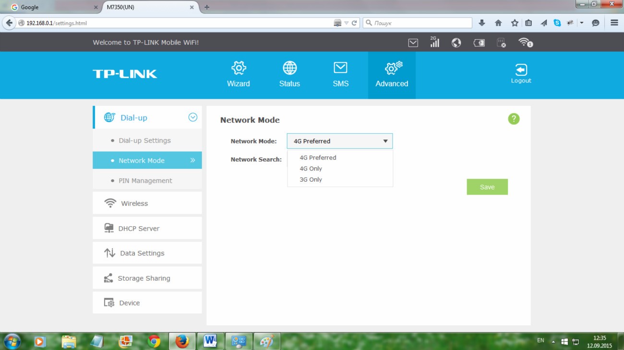This screenshot has width=624, height=350.
Task: Select the 4G Only option
Action: 311,169
